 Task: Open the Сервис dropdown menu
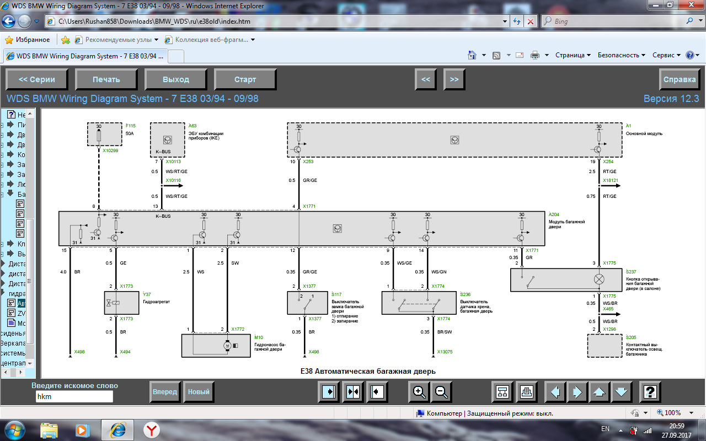point(666,55)
